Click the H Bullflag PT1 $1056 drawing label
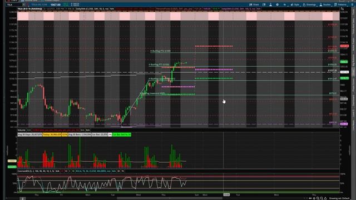 [159, 64]
